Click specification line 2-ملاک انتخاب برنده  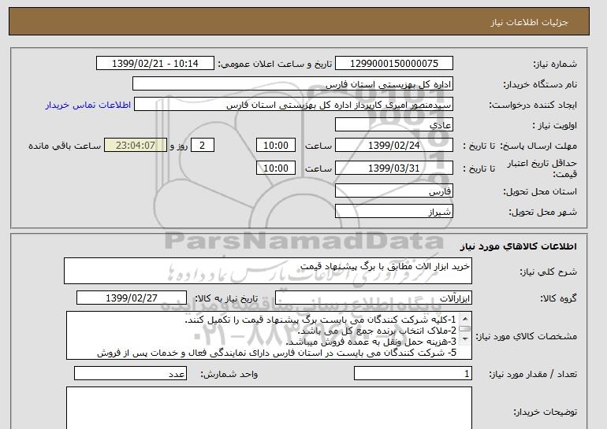point(377,331)
